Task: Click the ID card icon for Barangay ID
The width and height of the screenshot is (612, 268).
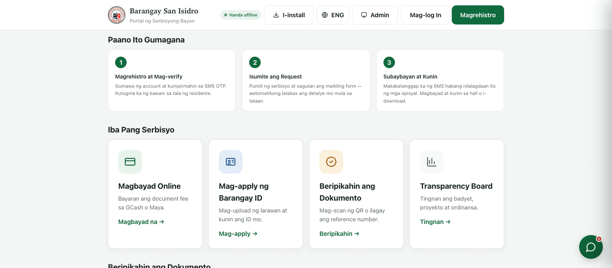Action: (x=231, y=162)
